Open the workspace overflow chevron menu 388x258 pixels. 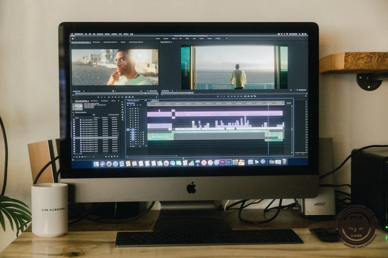[x=226, y=39]
